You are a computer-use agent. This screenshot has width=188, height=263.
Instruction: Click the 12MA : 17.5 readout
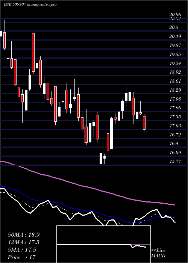[23, 242]
